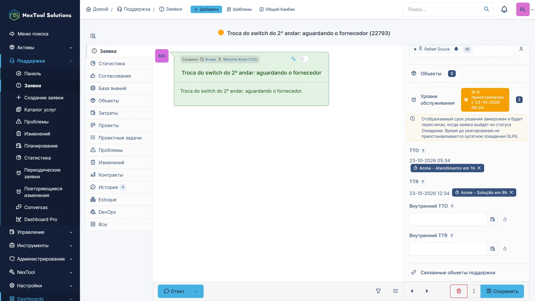Open the База знаний tab
The image size is (535, 301).
coord(119,88)
